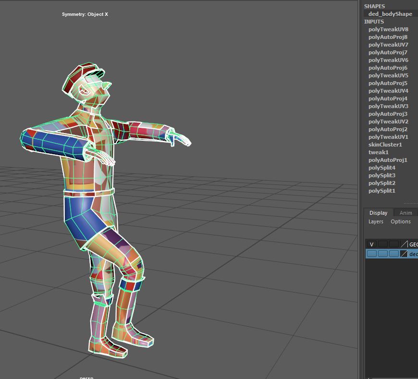Switch to the Display layer tab

[x=378, y=213]
